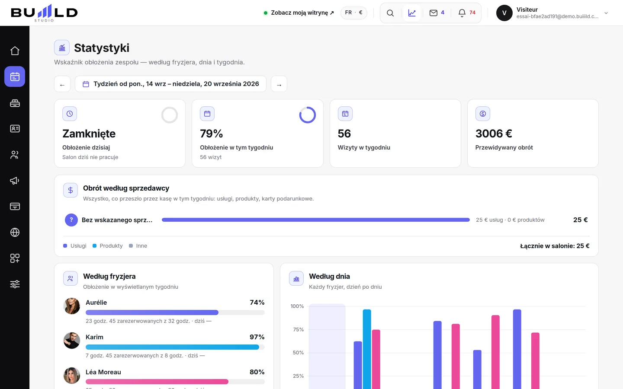Click Léa Moreau's pink occupancy progress bar
Screen dimensions: 623x389
coord(175,382)
